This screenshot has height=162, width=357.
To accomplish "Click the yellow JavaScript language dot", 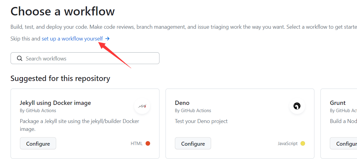I will (x=303, y=144).
